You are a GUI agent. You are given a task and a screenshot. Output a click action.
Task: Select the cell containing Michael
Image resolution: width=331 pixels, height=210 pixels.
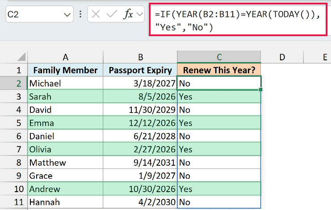pyautogui.click(x=65, y=84)
